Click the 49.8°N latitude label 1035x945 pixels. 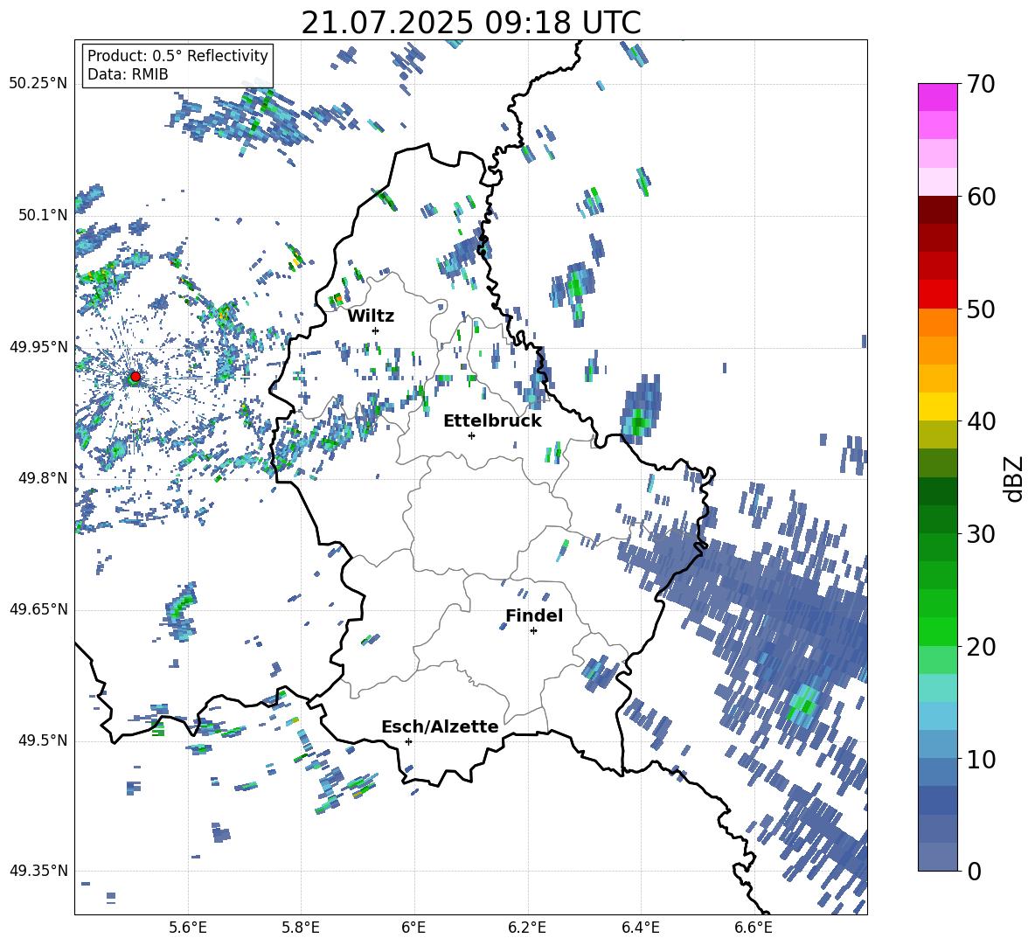pyautogui.click(x=43, y=478)
